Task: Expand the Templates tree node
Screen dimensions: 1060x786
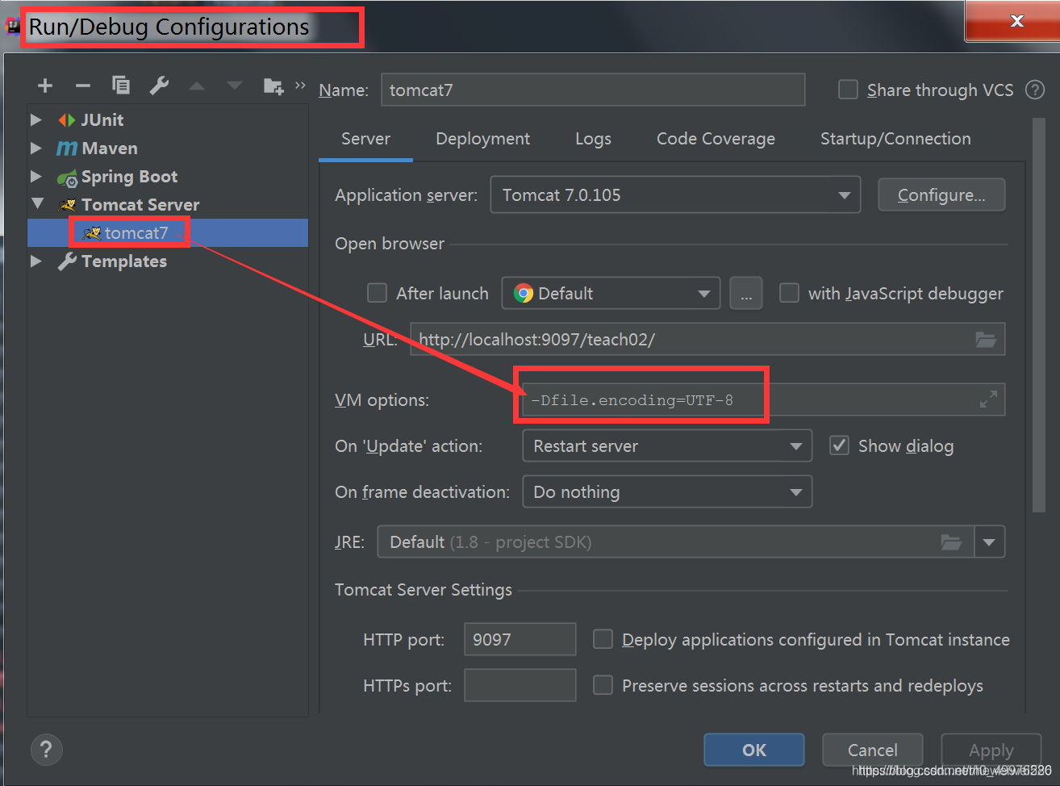Action: pyautogui.click(x=36, y=261)
